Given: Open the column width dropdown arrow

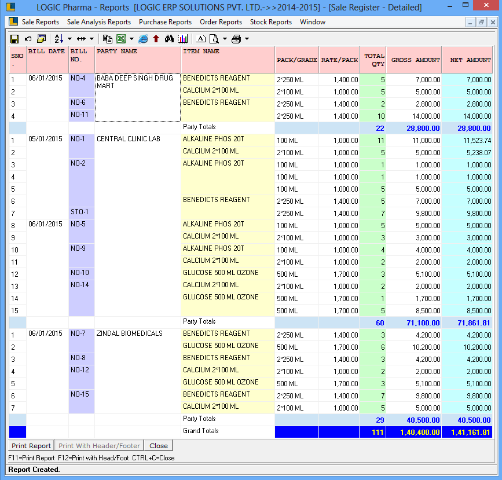Looking at the screenshot, I should pos(92,39).
